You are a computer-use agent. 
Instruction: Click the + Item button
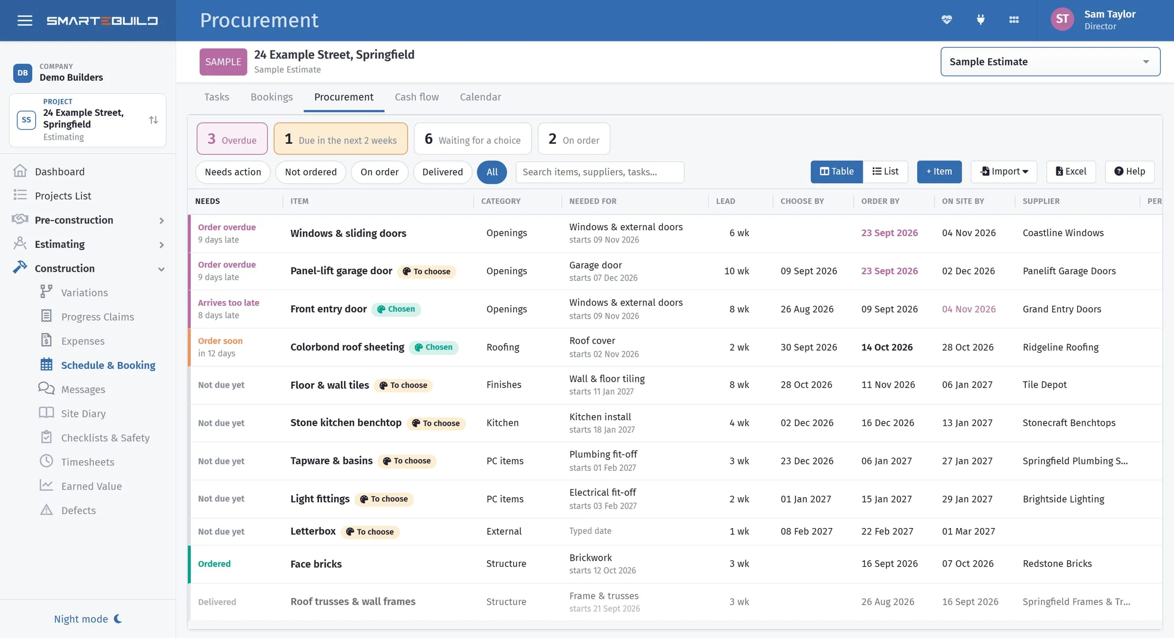(x=939, y=172)
